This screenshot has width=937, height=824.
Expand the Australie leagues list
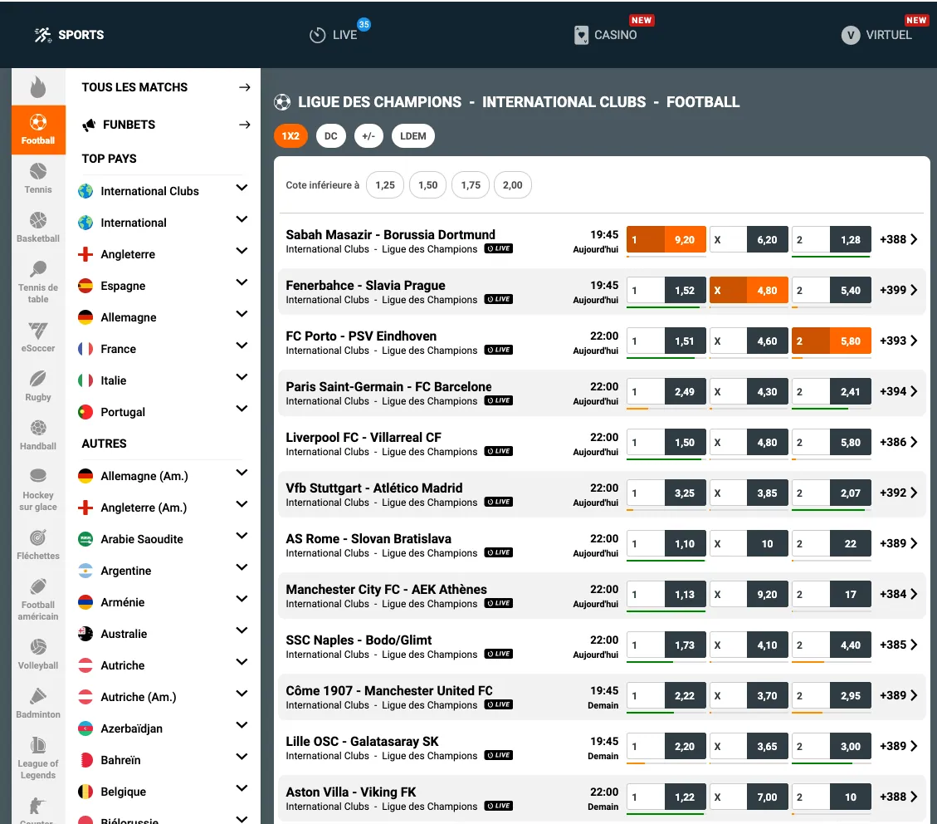[242, 630]
